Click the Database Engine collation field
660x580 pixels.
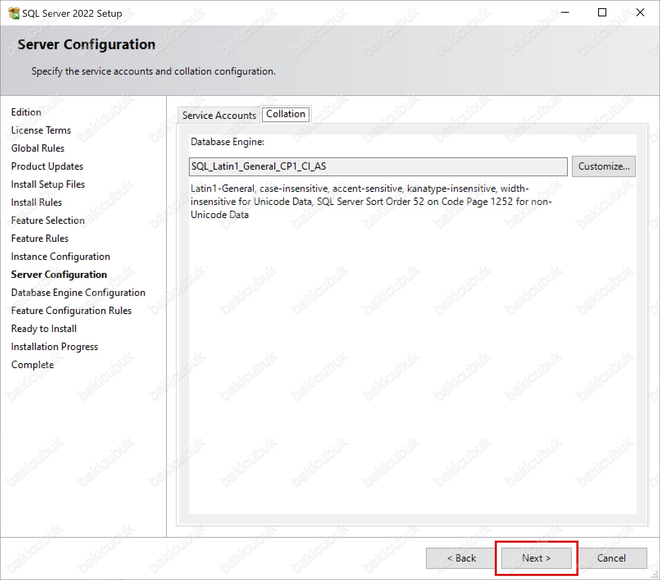378,166
